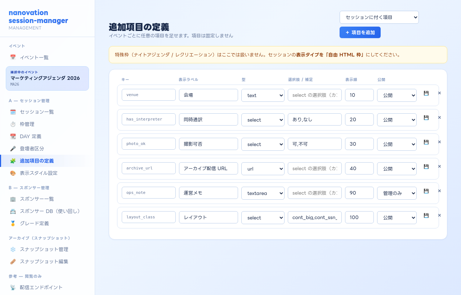This screenshot has width=461, height=295.
Task: Click save icon on ops_note row
Action: [426, 191]
